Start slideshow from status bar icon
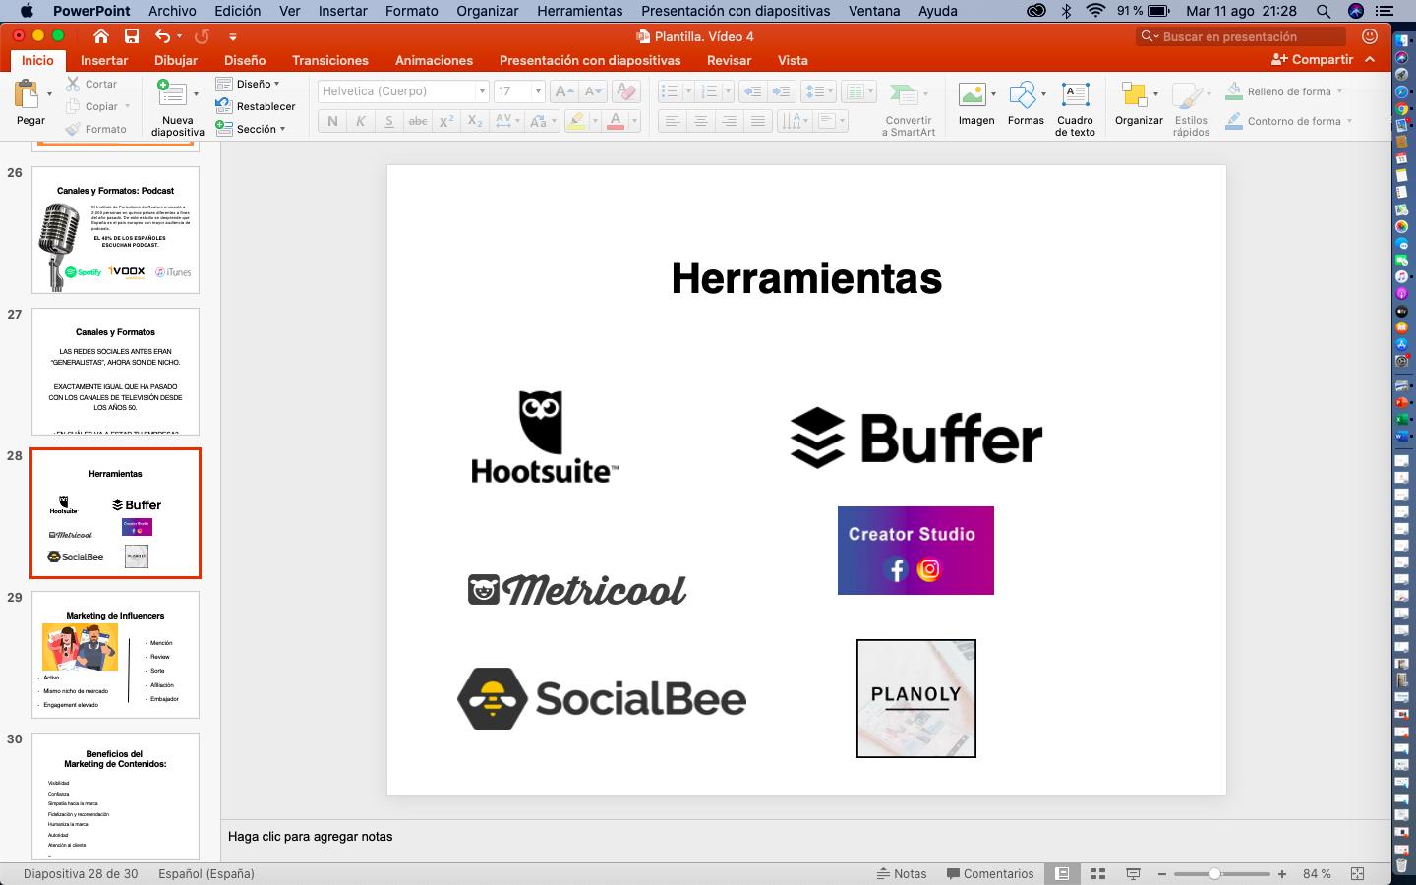Viewport: 1416px width, 885px height. click(1133, 873)
